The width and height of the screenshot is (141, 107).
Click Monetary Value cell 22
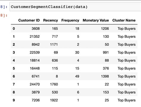click(x=107, y=84)
